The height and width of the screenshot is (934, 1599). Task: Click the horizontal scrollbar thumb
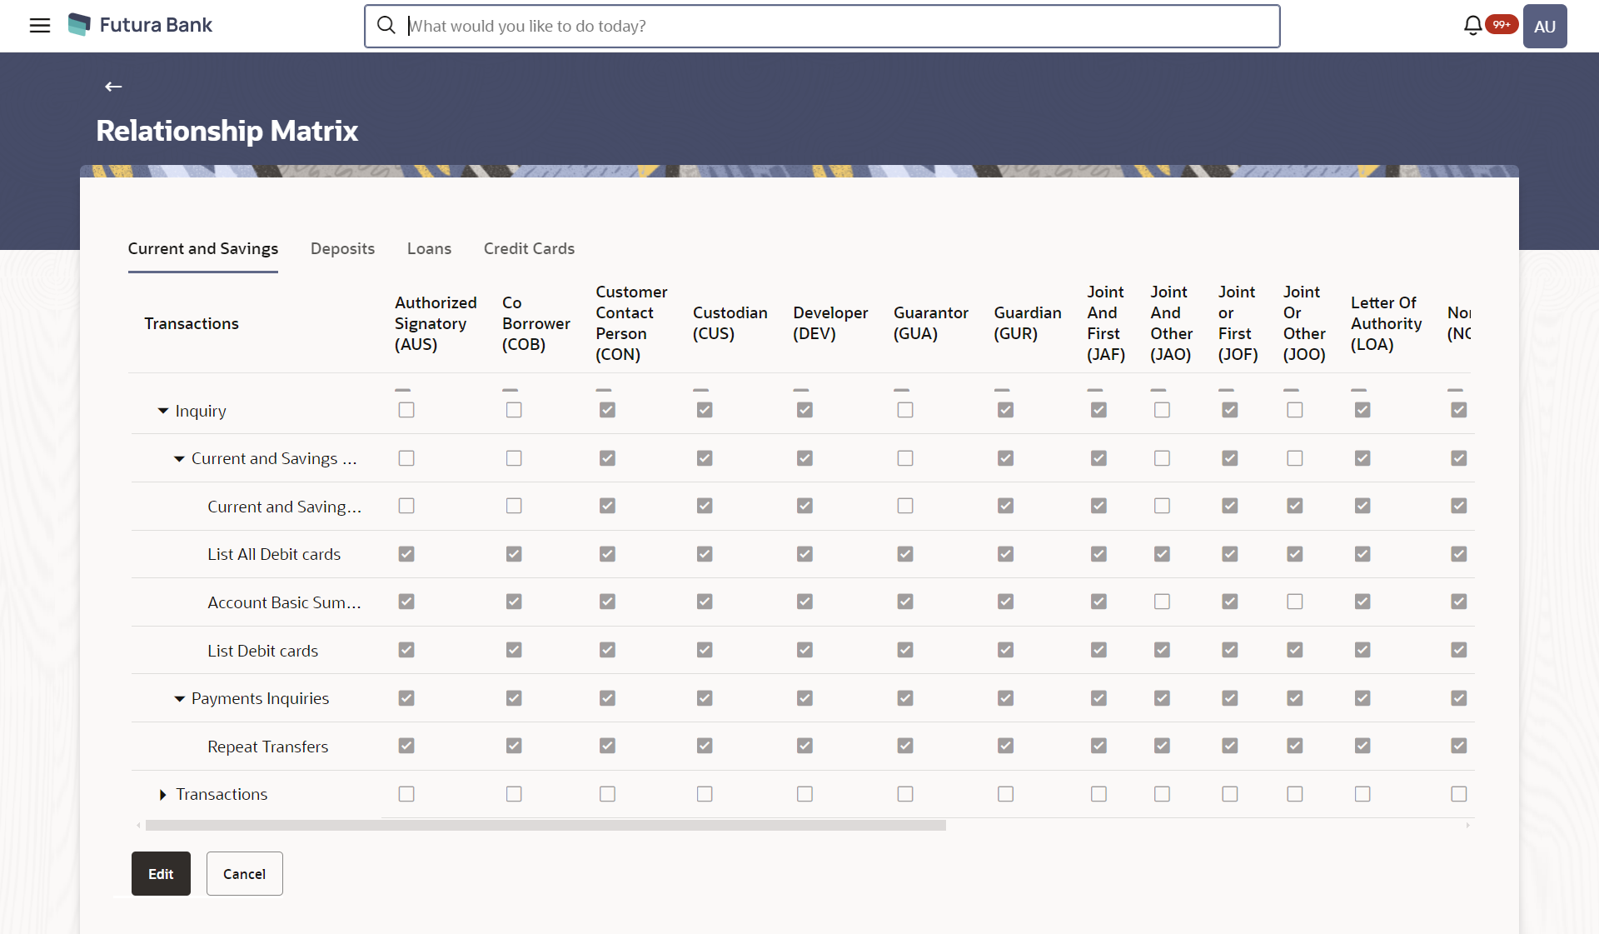[x=545, y=826]
